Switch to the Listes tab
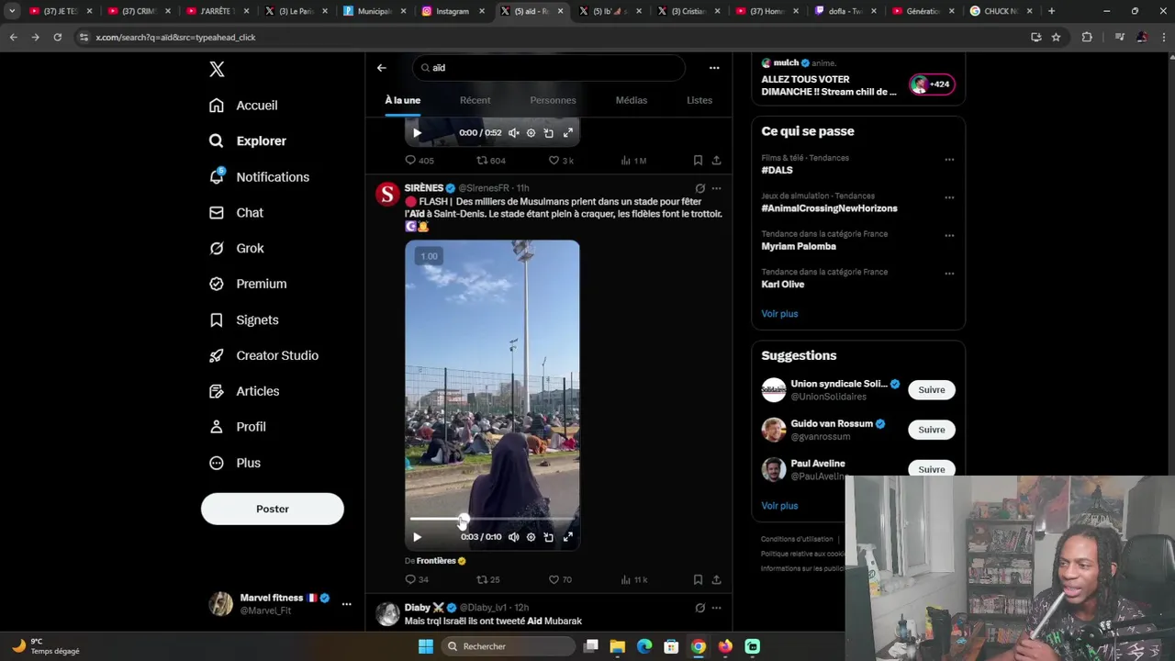The image size is (1175, 661). pyautogui.click(x=699, y=100)
